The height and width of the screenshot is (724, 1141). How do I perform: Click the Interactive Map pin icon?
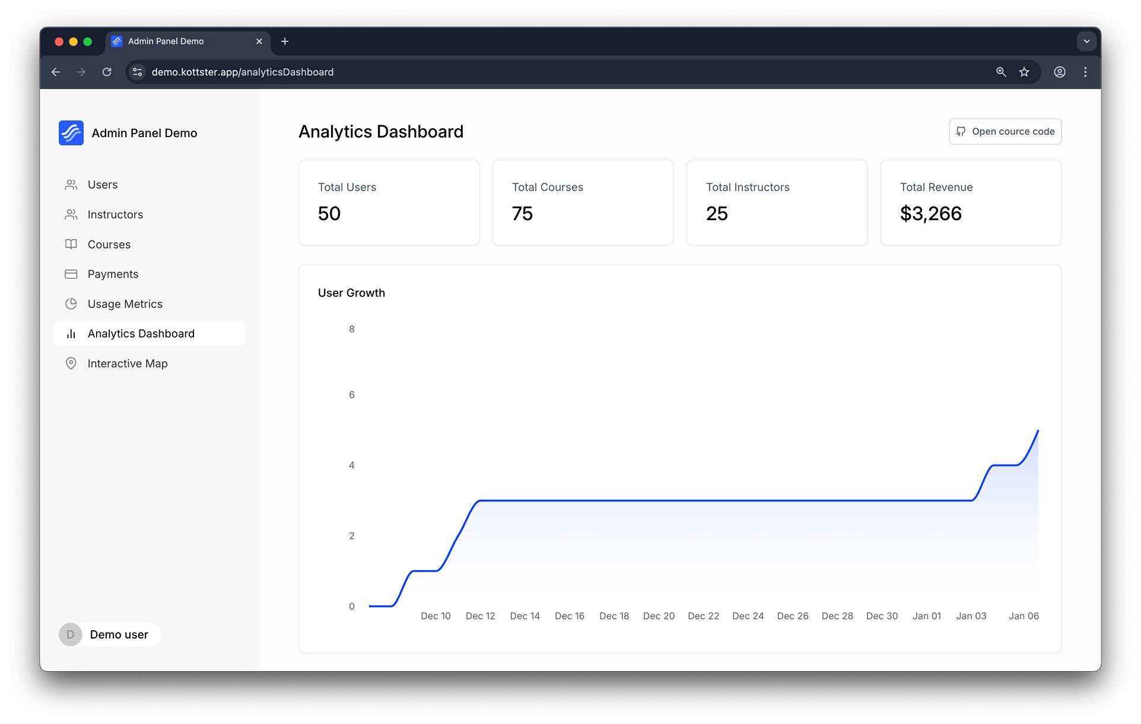(71, 363)
